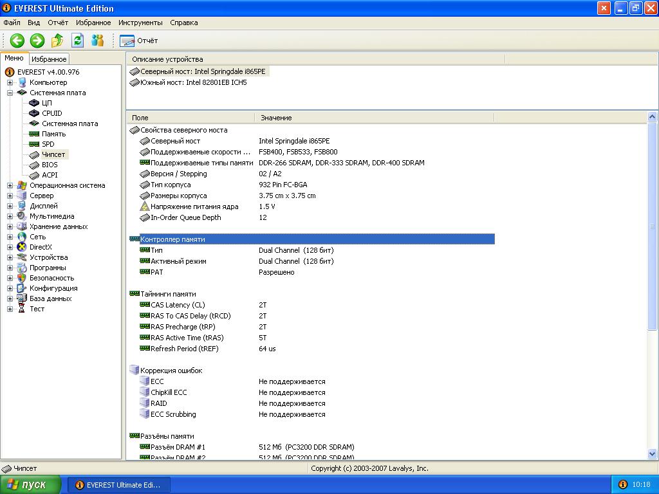Click the Refresh toolbar icon
The image size is (659, 494).
[77, 41]
